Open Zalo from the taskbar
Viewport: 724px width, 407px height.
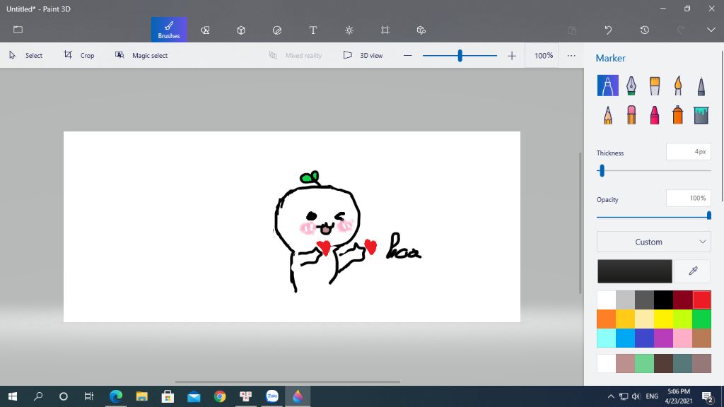(x=272, y=396)
